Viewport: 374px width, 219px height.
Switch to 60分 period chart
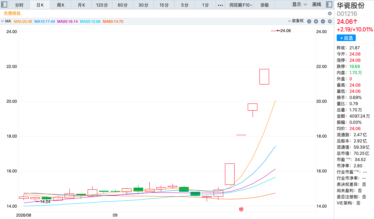[122, 5]
